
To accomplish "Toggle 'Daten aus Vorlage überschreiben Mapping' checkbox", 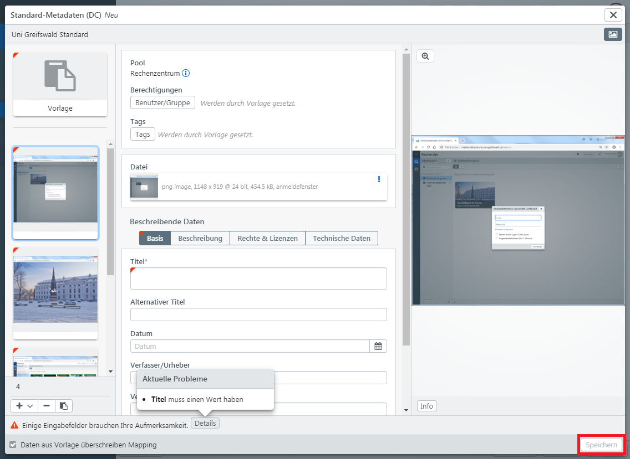I will (x=13, y=445).
